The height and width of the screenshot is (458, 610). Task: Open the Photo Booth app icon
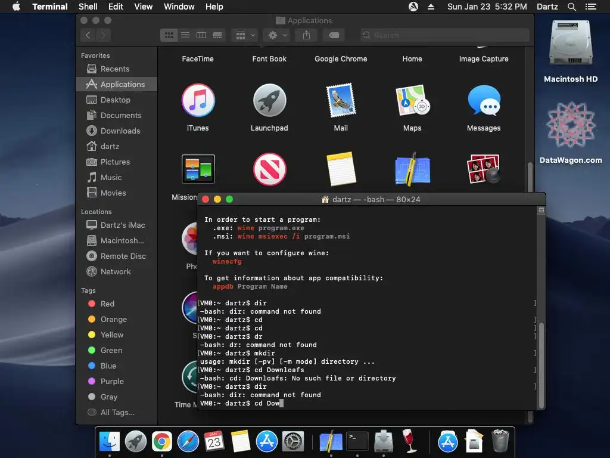point(484,169)
